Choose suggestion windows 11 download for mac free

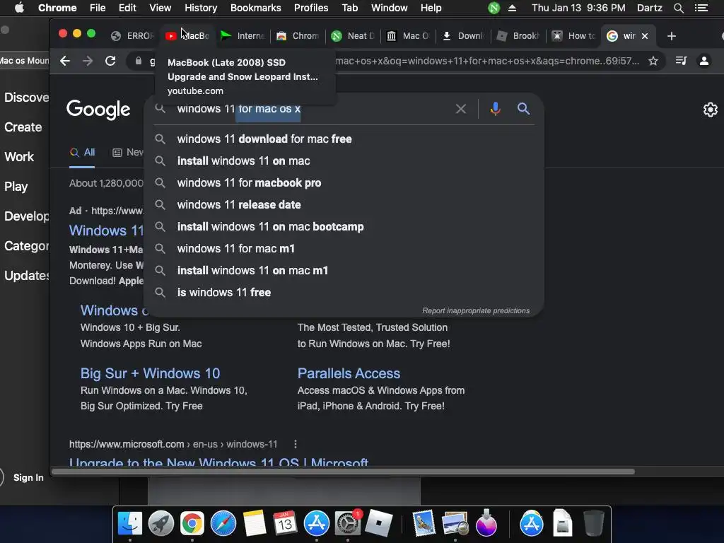[344, 139]
